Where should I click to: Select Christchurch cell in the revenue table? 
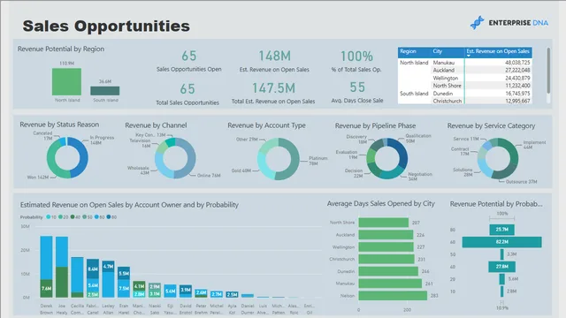[x=447, y=101]
